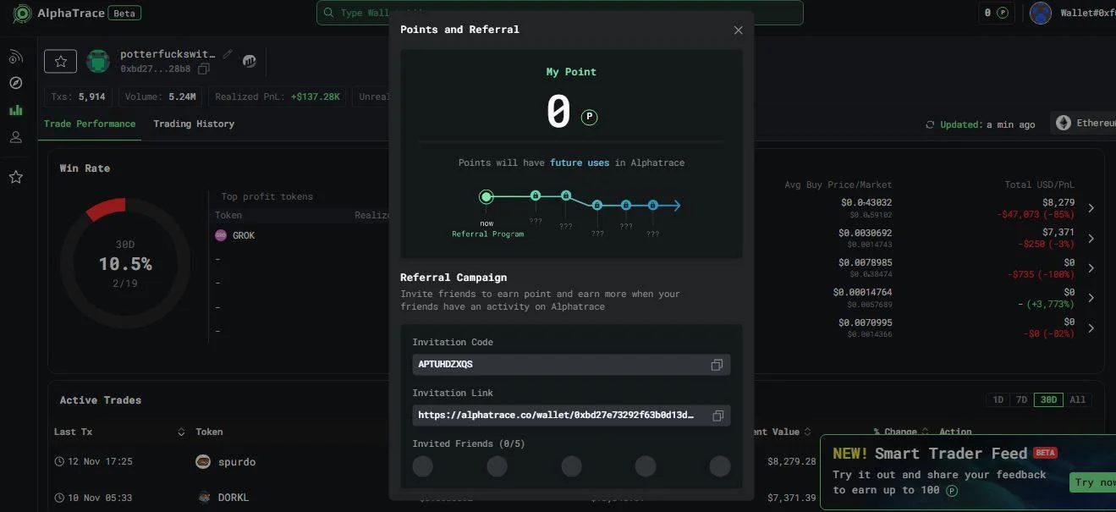
Task: Click the GROK token icon
Action: point(221,235)
